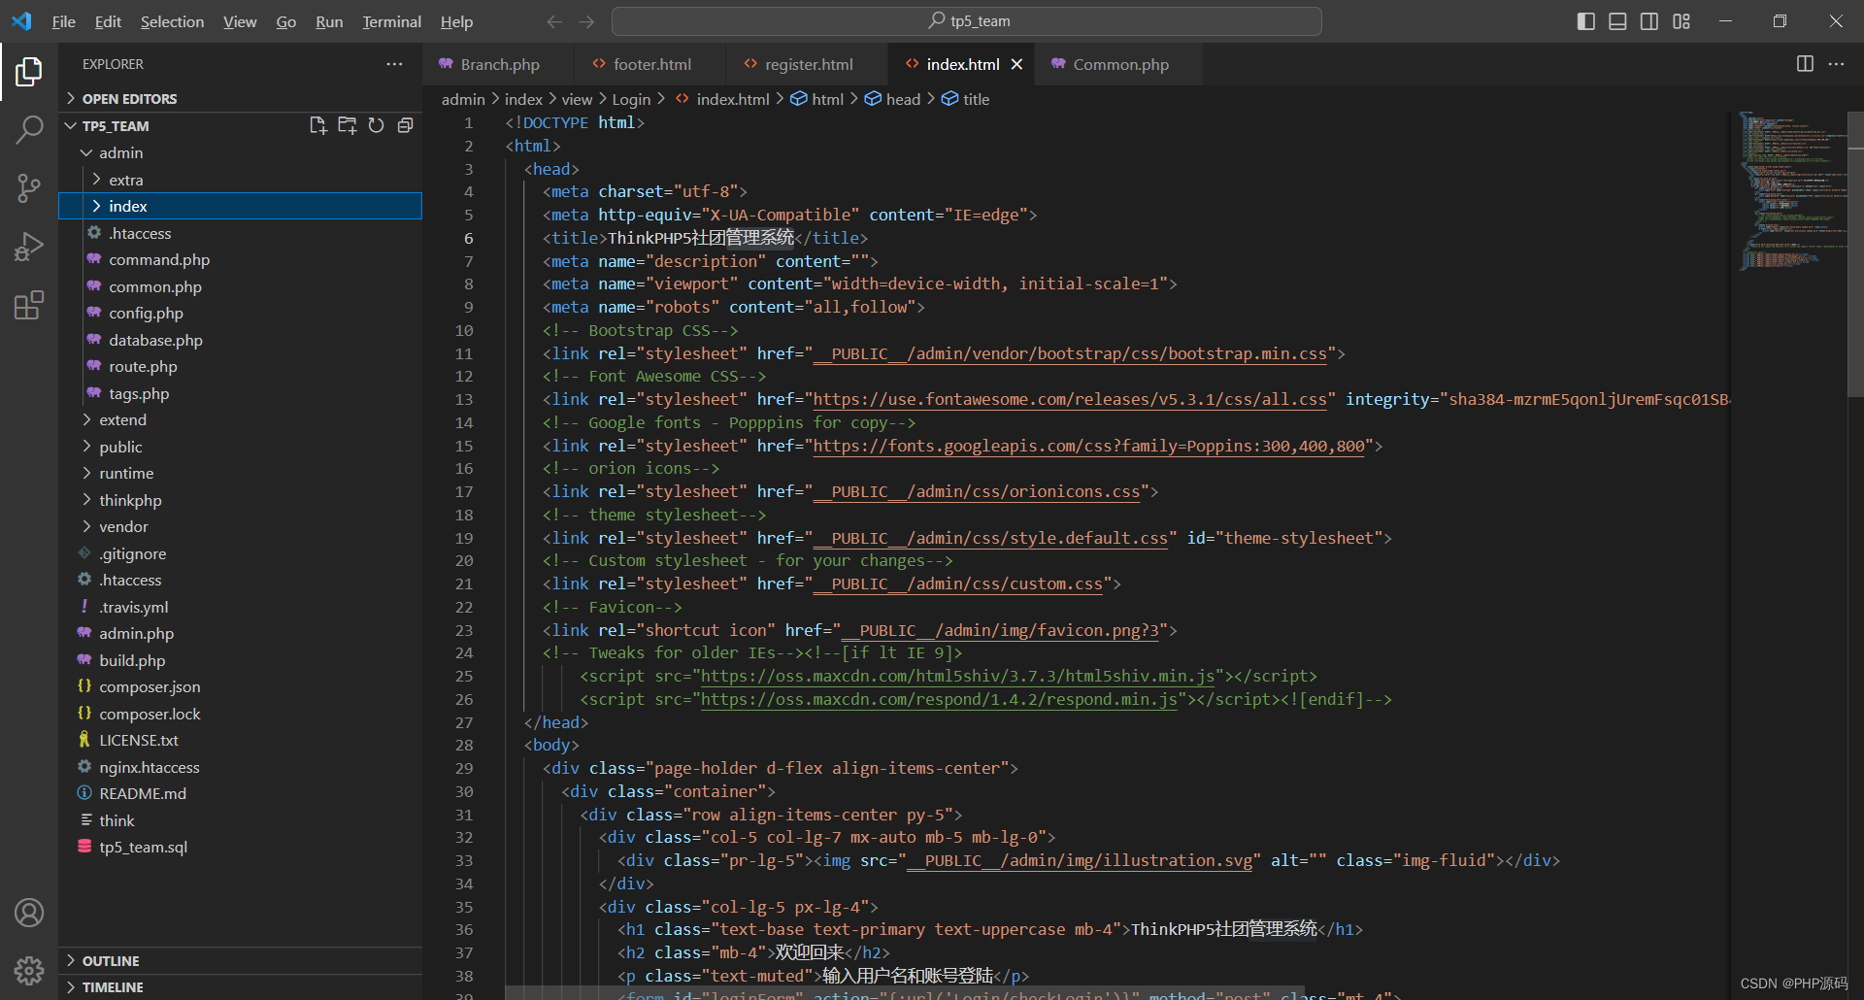This screenshot has width=1864, height=1000.
Task: Open the Terminal menu
Action: point(391,21)
